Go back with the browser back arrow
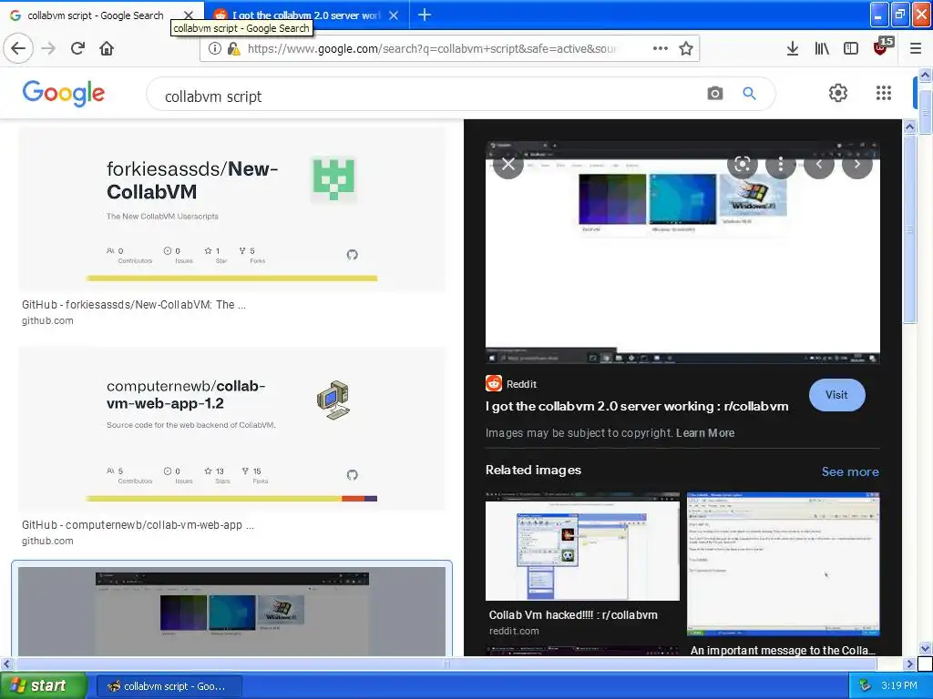Viewport: 933px width, 699px height. point(18,48)
